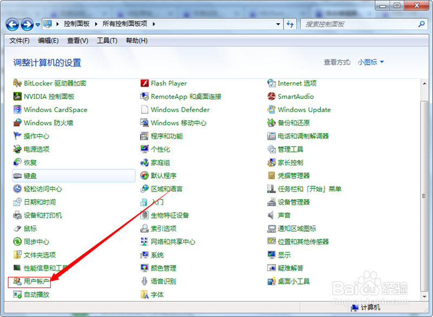The height and width of the screenshot is (317, 433).
Task: Open 任务栏和「开始」菜单 link
Action: (x=310, y=189)
